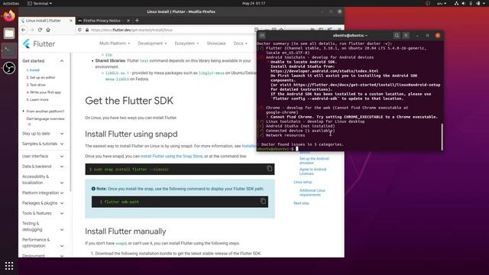Open the Dart language overview link
This screenshot has width=489, height=275.
point(45,119)
